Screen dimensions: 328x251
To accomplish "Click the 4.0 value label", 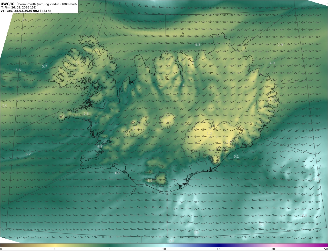I will 272,63.
